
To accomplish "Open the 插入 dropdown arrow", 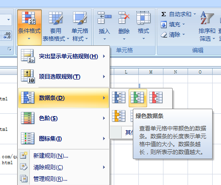I will point(104,39).
